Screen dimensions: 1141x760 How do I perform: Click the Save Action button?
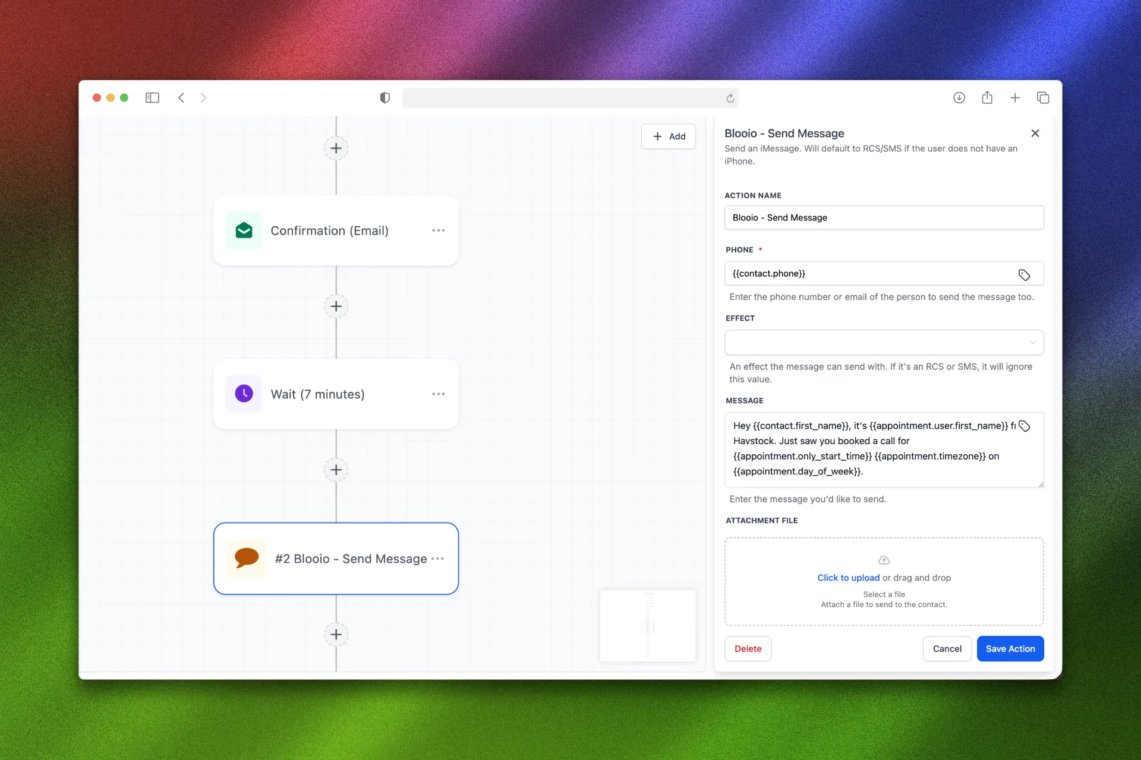pos(1010,648)
